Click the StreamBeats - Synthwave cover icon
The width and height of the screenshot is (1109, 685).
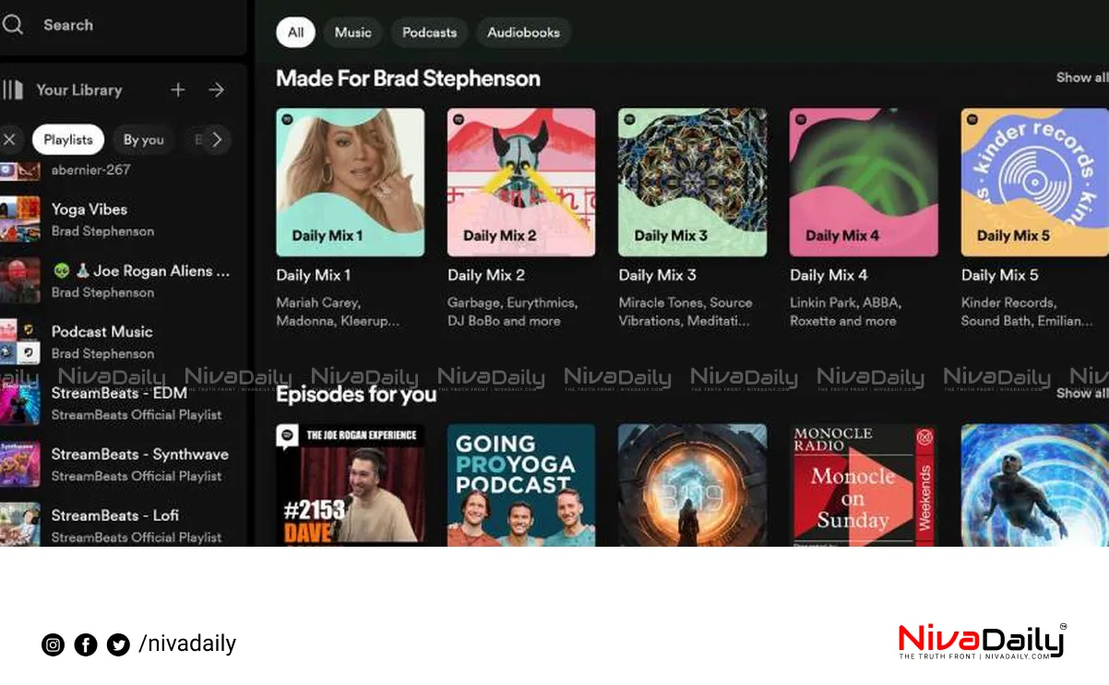tap(19, 464)
